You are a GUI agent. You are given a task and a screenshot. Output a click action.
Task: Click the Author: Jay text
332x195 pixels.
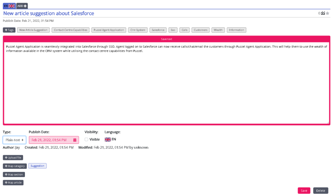[11, 147]
